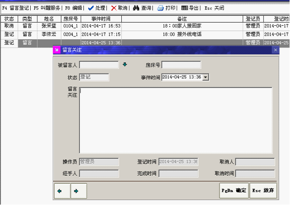Click the 操作员 field showing 管理员
The height and width of the screenshot is (205, 290).
point(99,162)
